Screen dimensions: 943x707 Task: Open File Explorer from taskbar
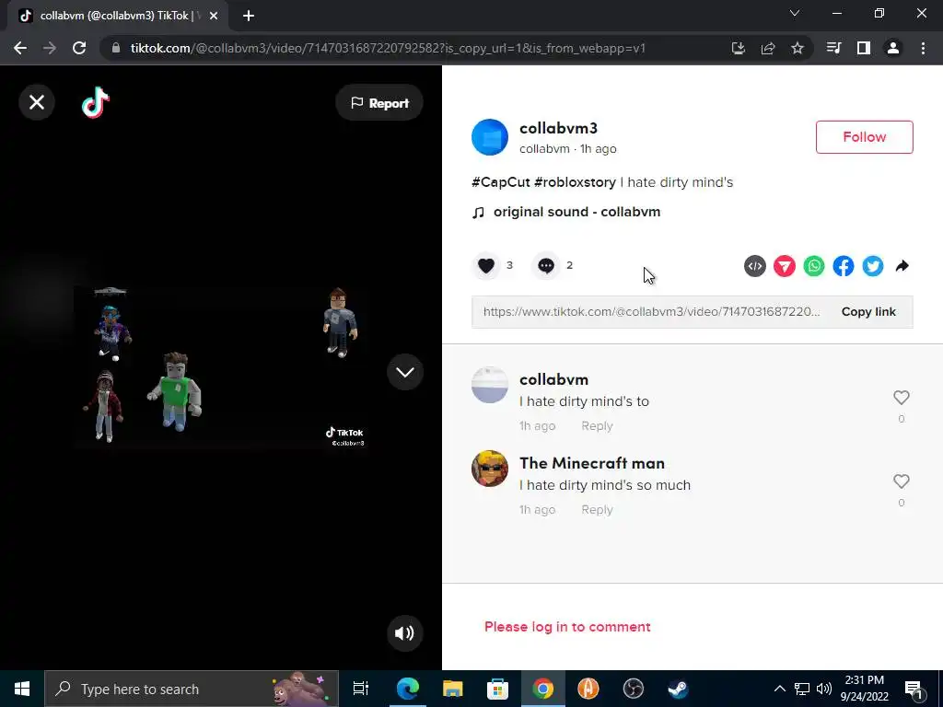[x=452, y=689]
